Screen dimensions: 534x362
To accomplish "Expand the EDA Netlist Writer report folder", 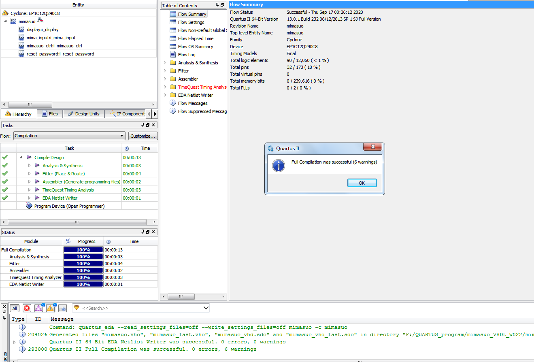I will tap(165, 95).
